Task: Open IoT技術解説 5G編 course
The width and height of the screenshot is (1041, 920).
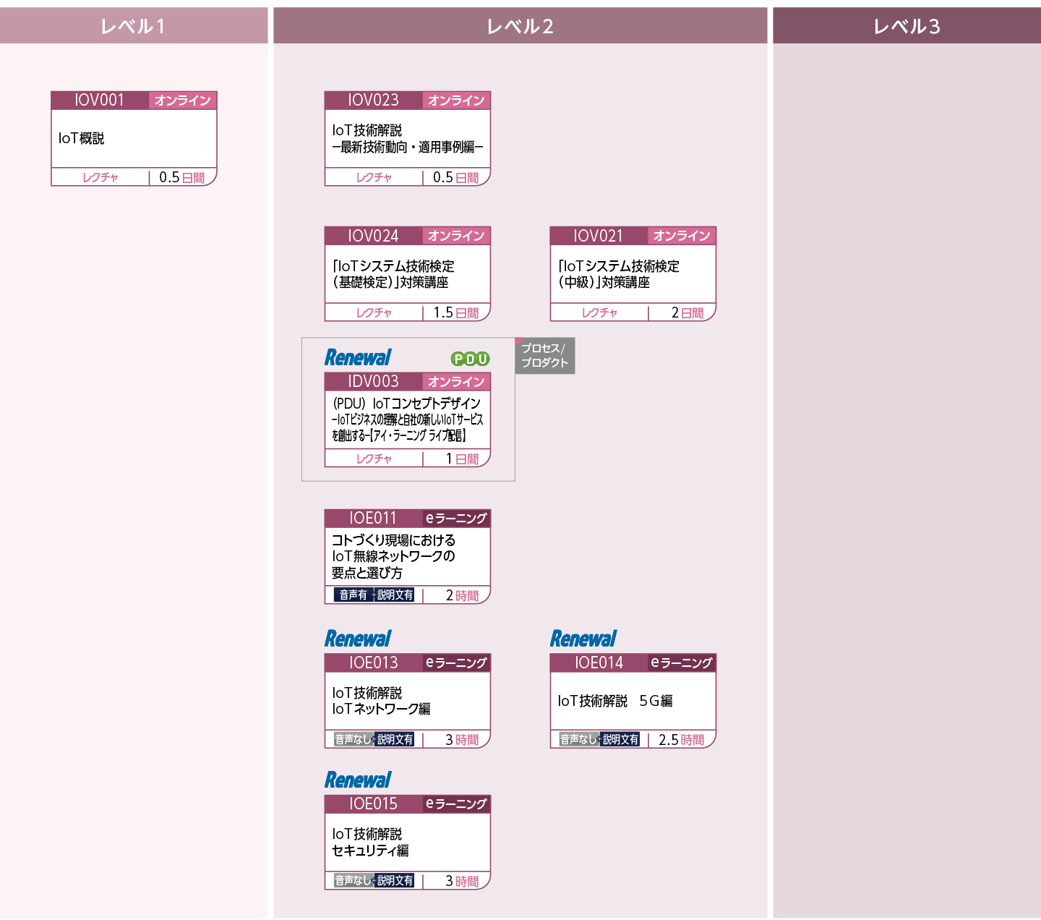Action: point(615,701)
